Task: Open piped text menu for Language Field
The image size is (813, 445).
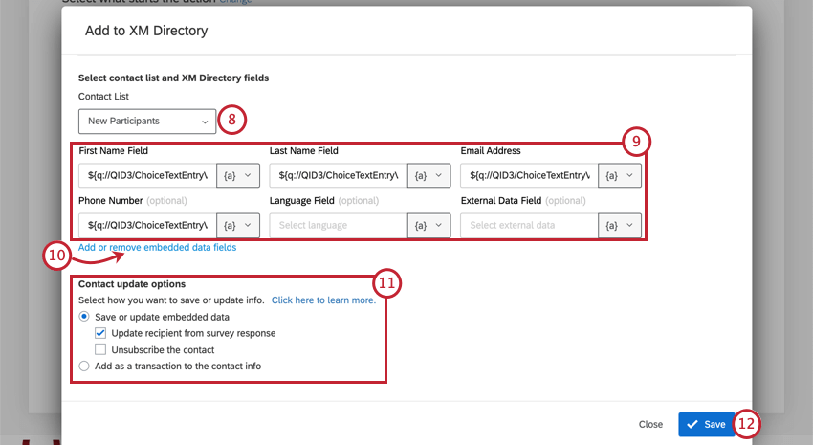Action: (428, 225)
